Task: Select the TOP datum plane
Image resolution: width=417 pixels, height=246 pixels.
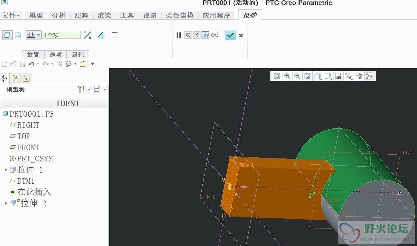Action: click(x=20, y=136)
